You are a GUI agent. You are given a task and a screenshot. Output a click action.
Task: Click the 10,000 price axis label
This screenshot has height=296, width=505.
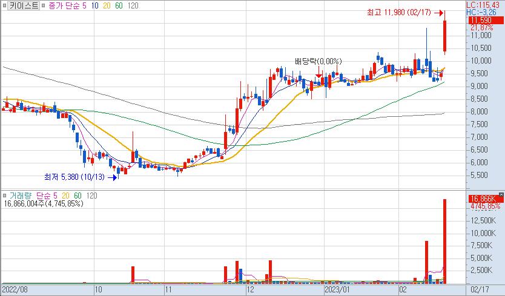point(481,61)
